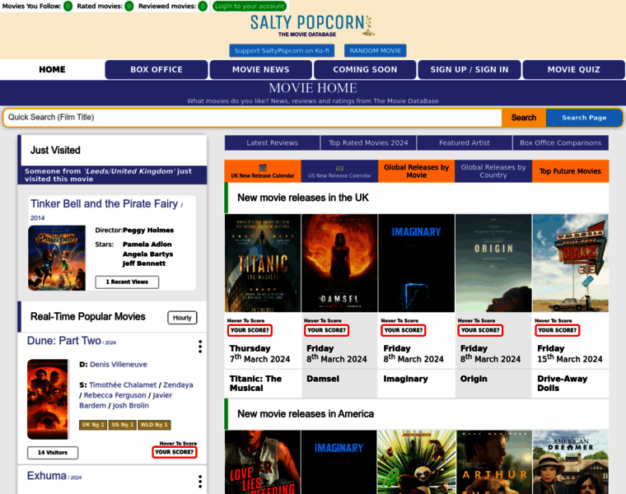Click Damsel poster in UK releases

(x=339, y=263)
